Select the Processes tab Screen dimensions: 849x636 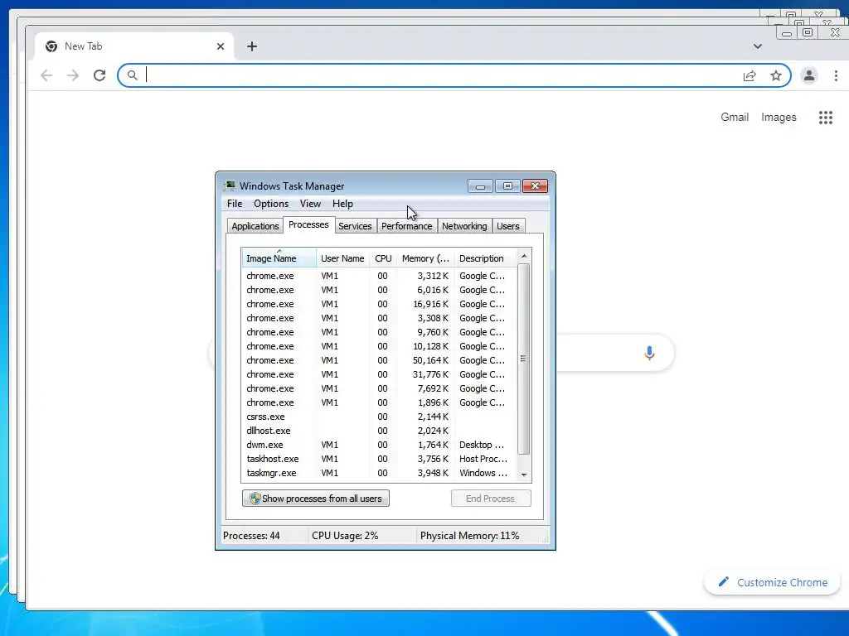point(308,225)
